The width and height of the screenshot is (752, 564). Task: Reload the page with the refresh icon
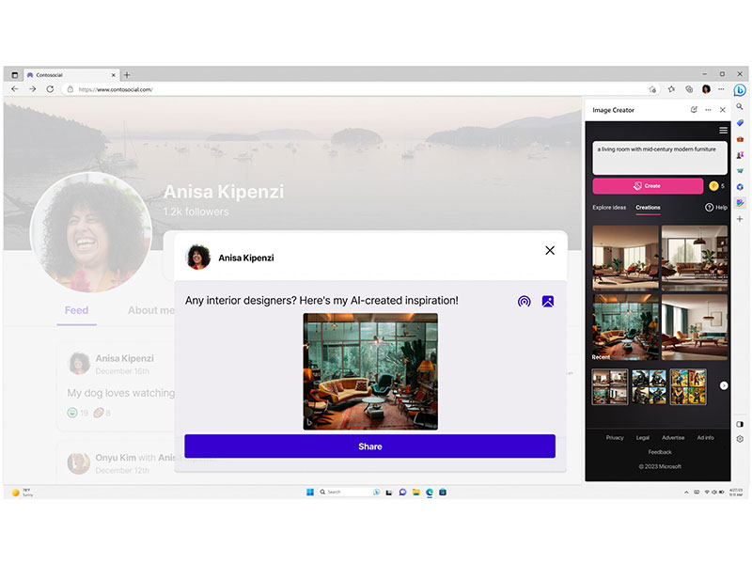tap(50, 89)
